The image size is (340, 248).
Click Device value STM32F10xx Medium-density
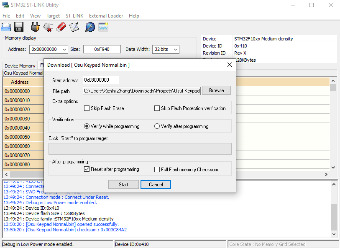pos(263,39)
